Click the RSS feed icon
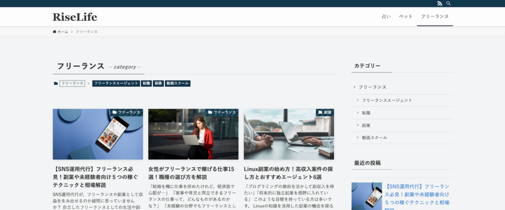 [439, 3]
